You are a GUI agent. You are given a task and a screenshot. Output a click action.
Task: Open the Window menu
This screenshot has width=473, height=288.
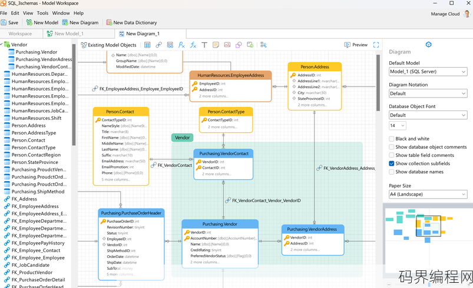point(61,14)
